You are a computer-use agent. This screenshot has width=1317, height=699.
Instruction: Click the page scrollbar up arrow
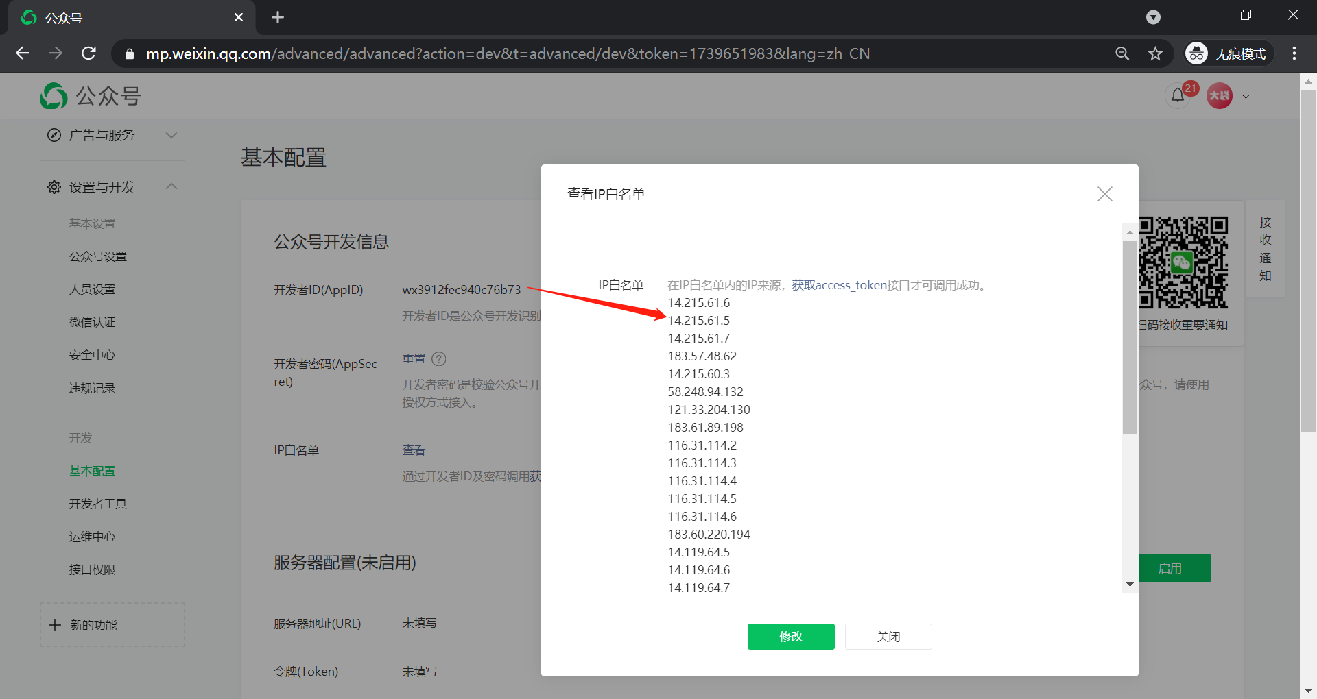click(x=1308, y=82)
